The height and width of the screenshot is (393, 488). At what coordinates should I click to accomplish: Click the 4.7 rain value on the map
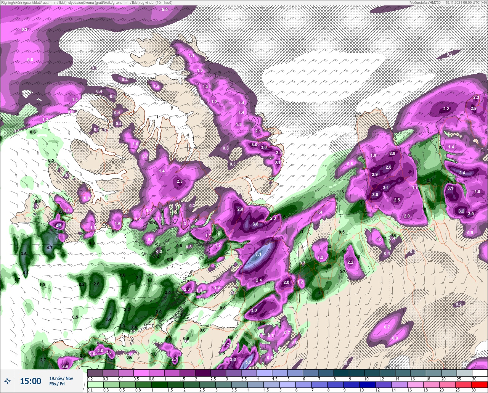tap(49, 248)
